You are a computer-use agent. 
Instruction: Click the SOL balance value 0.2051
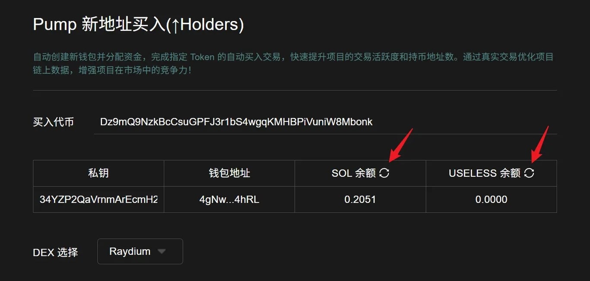click(x=360, y=199)
